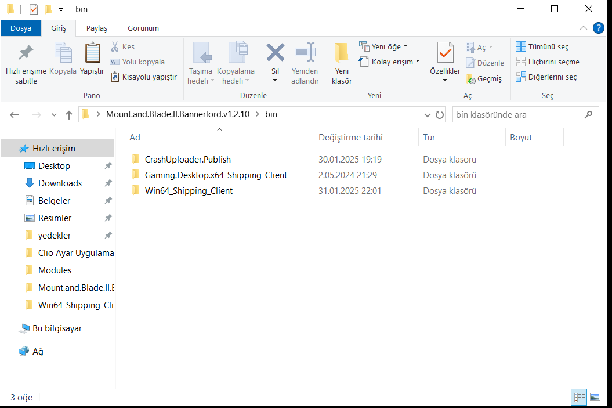The height and width of the screenshot is (408, 612).
Task: Switch to large icons view layout
Action: click(x=595, y=398)
